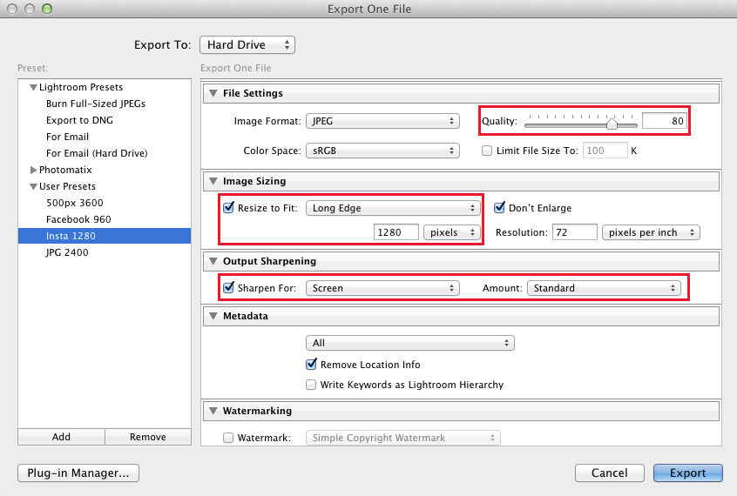Open the Metadata All dropdown
The width and height of the screenshot is (737, 496).
(409, 343)
